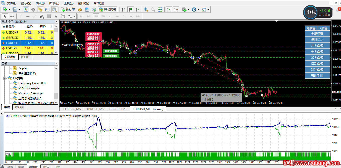
Task: Open the new chart dropdown arrow
Action: click(9, 10)
